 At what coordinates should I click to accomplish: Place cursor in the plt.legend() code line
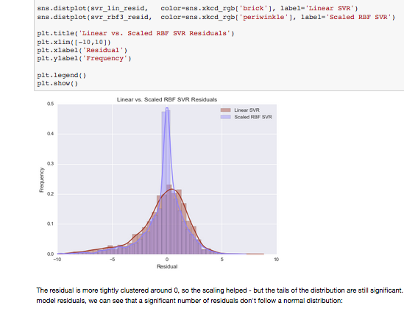[x=62, y=75]
